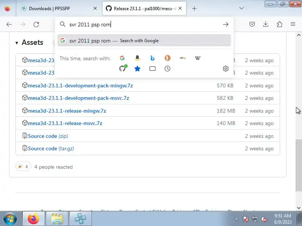Add GitHub search engine icon
The width and height of the screenshot is (302, 226).
pyautogui.click(x=123, y=68)
